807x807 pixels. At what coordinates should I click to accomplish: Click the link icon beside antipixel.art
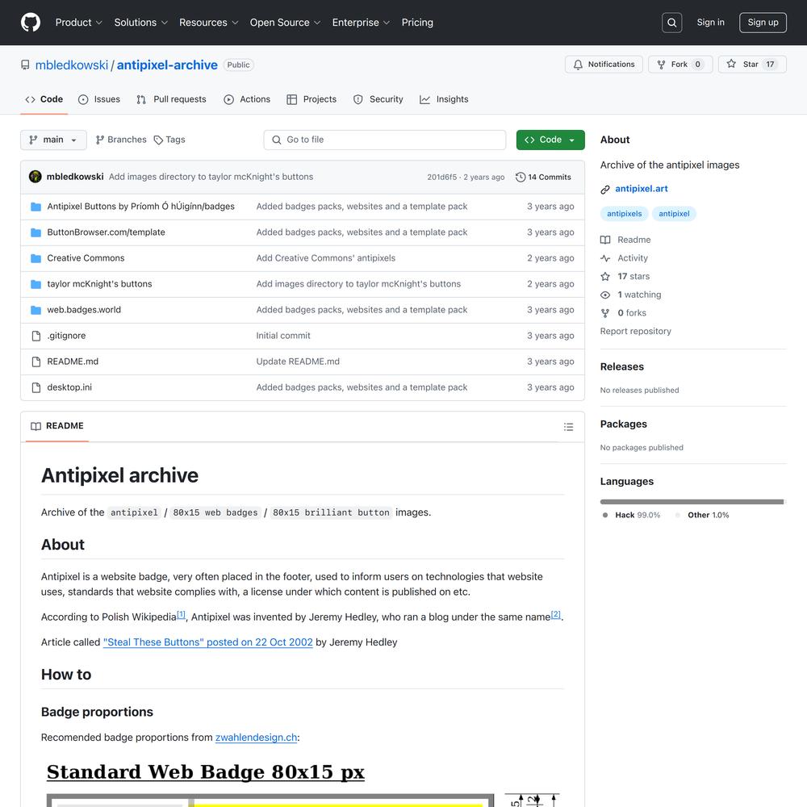605,190
